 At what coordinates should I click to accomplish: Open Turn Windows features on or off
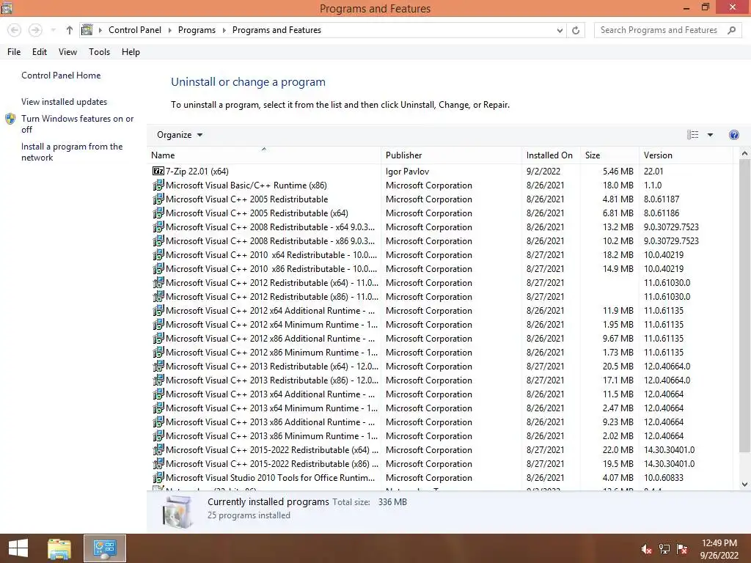[77, 124]
